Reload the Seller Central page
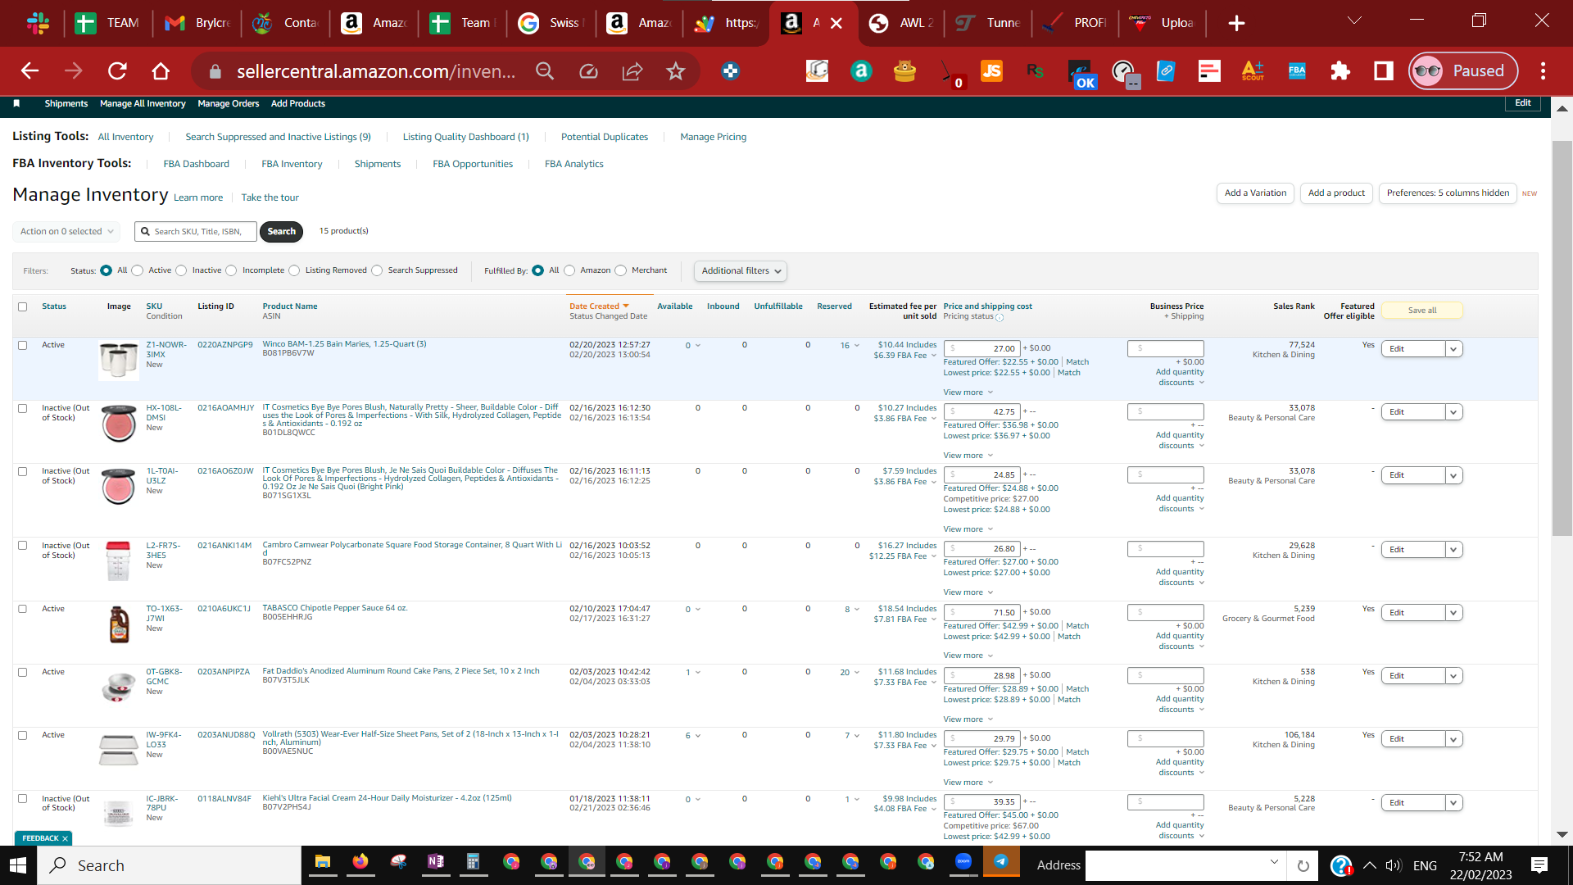1573x885 pixels. [x=117, y=71]
